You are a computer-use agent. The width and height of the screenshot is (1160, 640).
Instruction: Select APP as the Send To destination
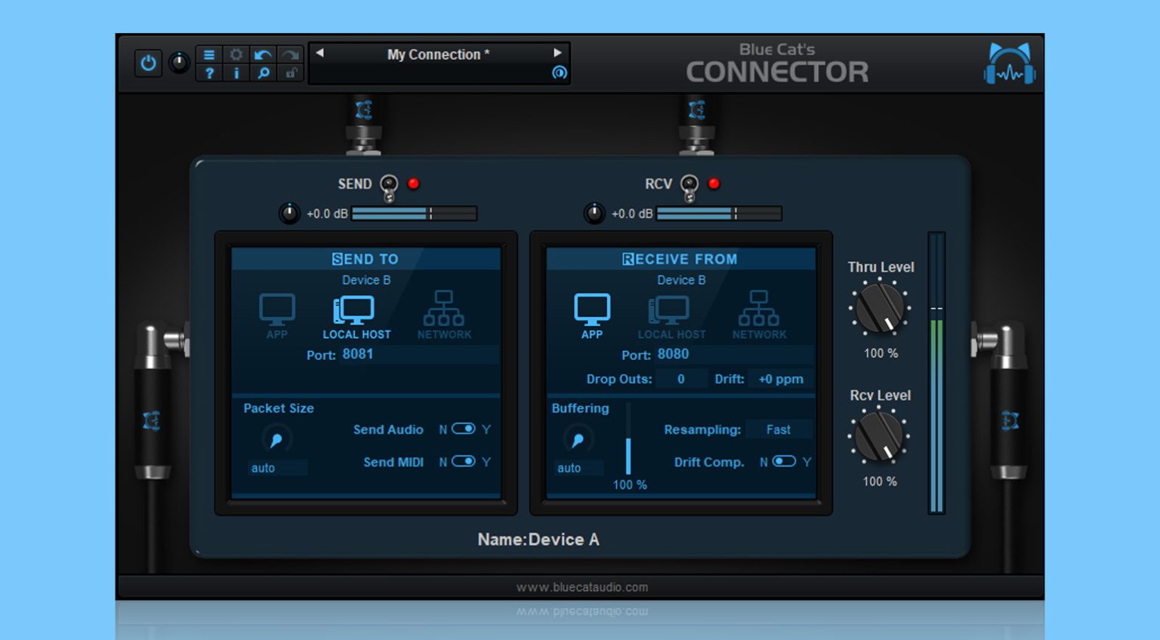pos(276,311)
